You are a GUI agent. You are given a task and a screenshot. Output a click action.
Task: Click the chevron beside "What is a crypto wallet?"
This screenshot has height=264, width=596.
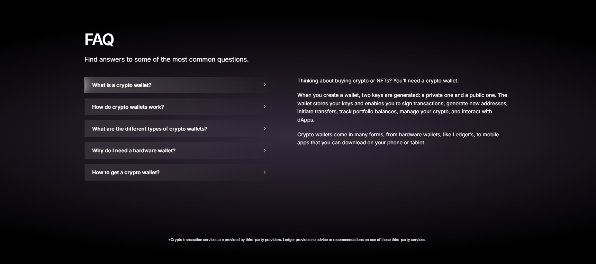265,85
